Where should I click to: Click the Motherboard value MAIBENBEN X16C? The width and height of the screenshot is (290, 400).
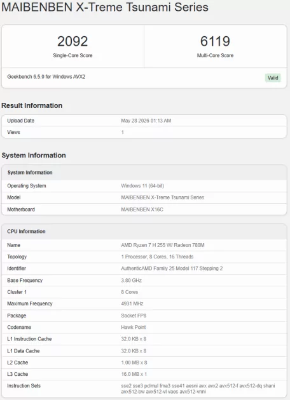point(142,210)
